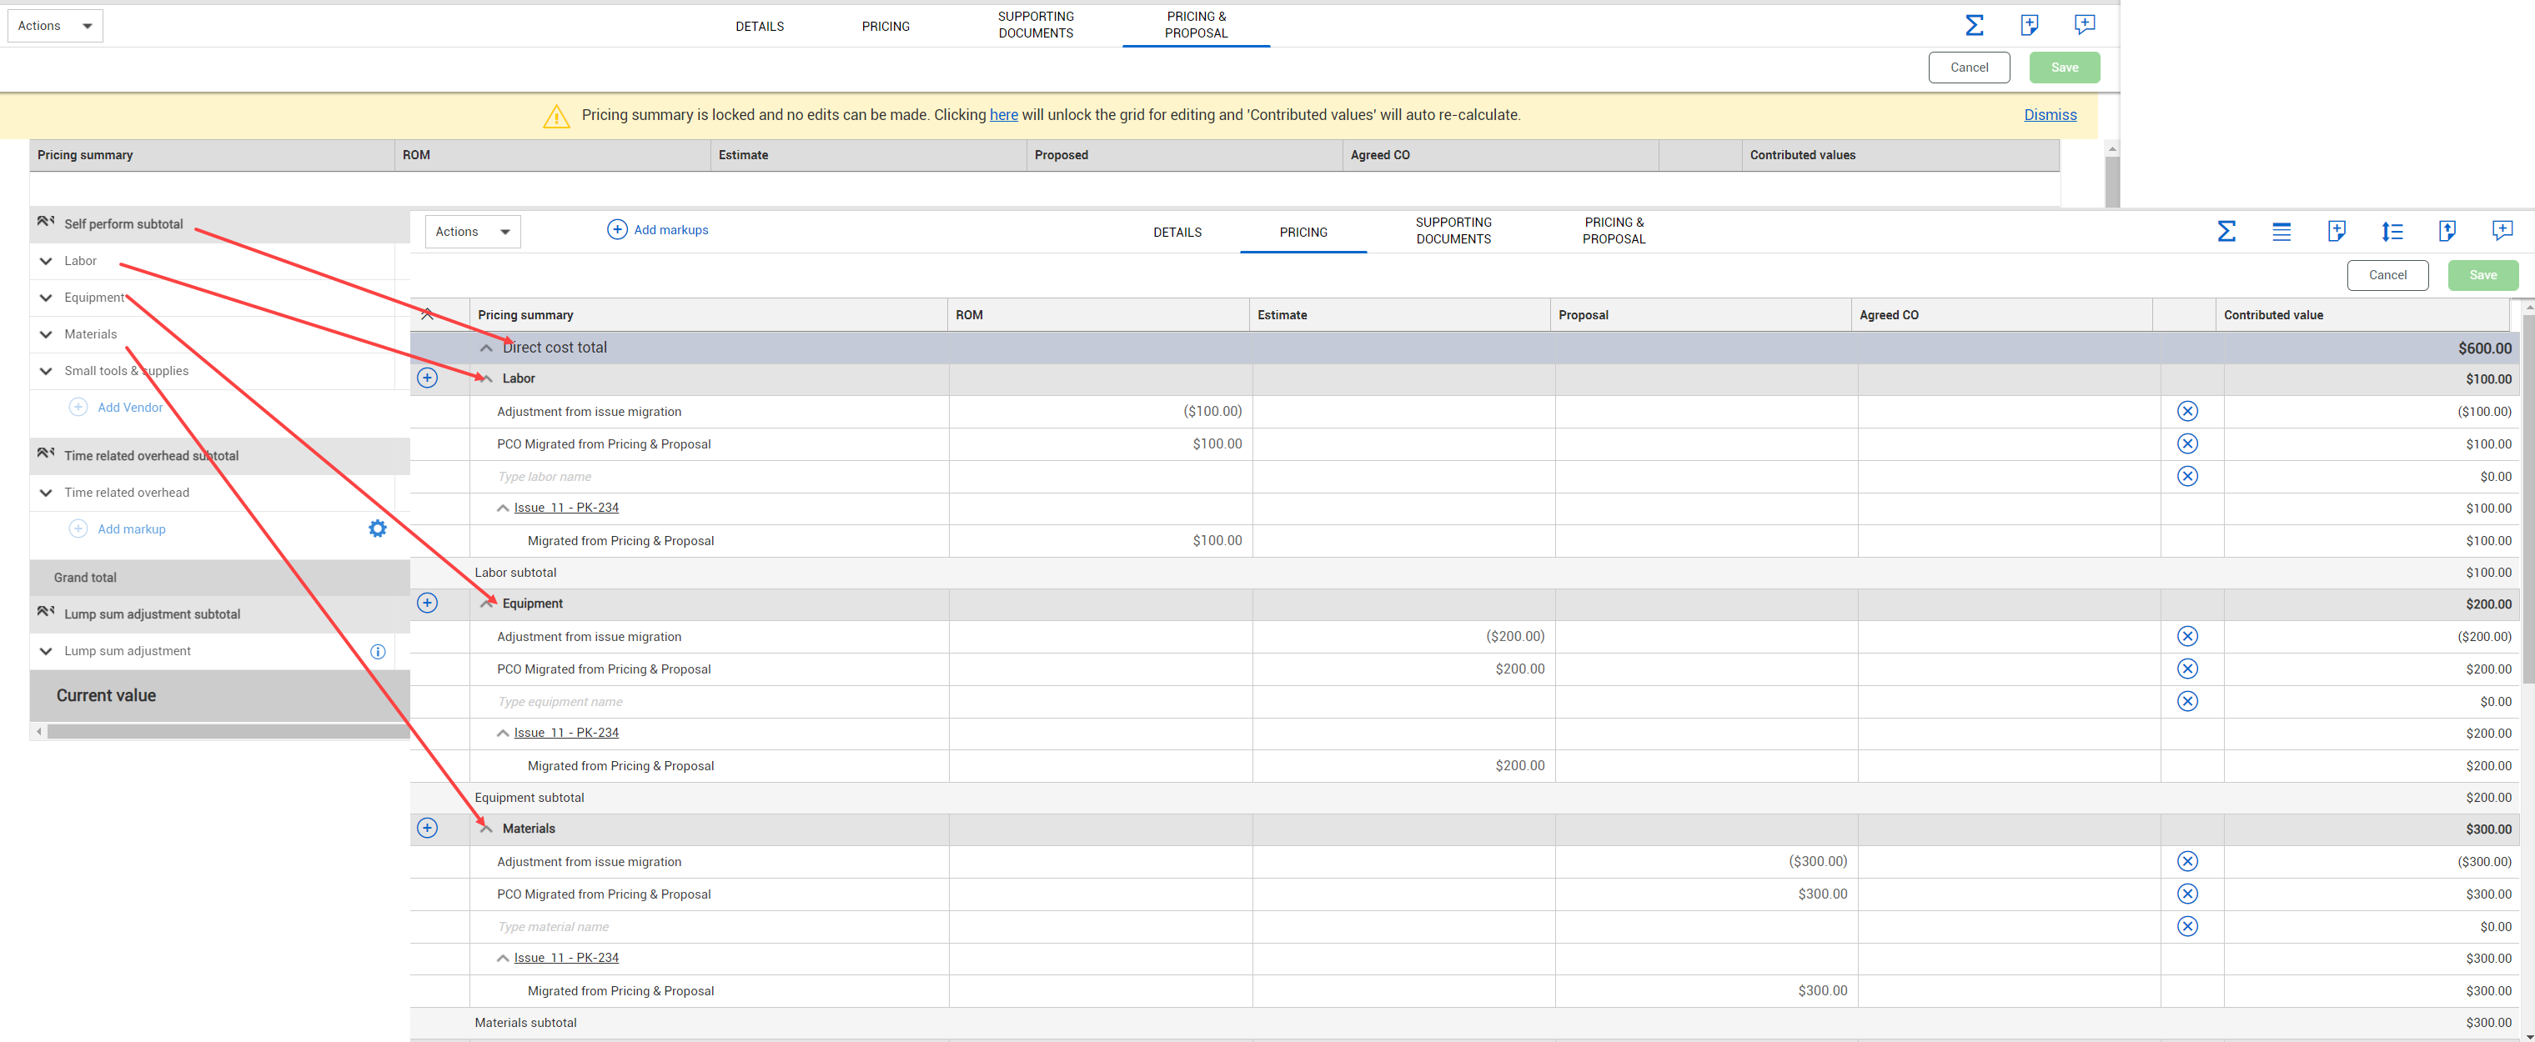Image resolution: width=2535 pixels, height=1042 pixels.
Task: Dismiss the pricing locked warning
Action: click(2049, 115)
